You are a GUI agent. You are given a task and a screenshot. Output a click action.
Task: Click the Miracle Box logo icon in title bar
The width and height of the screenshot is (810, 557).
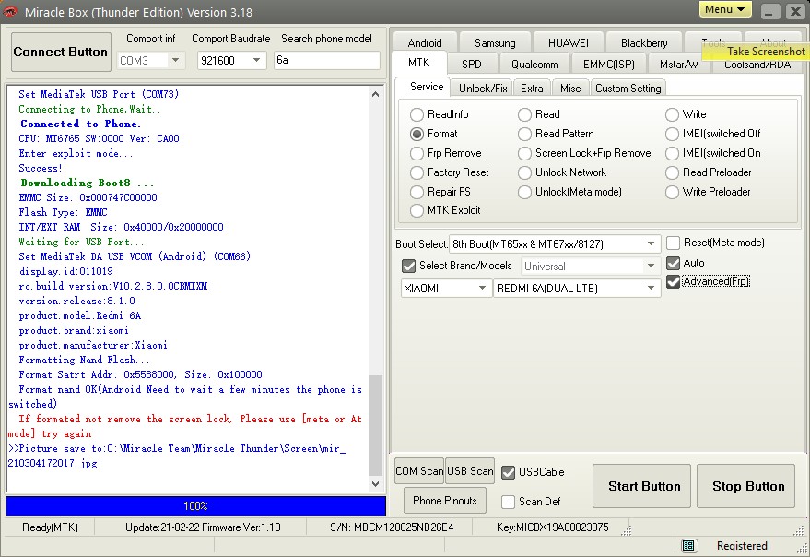pos(10,11)
